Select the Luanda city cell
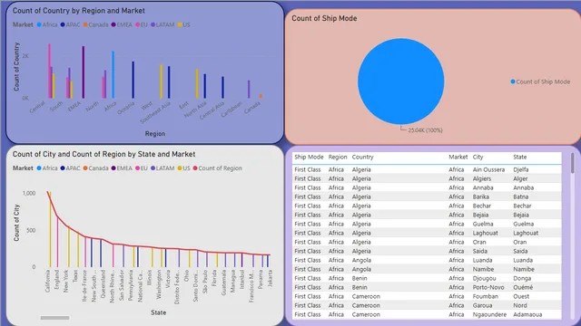This screenshot has height=326, width=581. (x=482, y=260)
